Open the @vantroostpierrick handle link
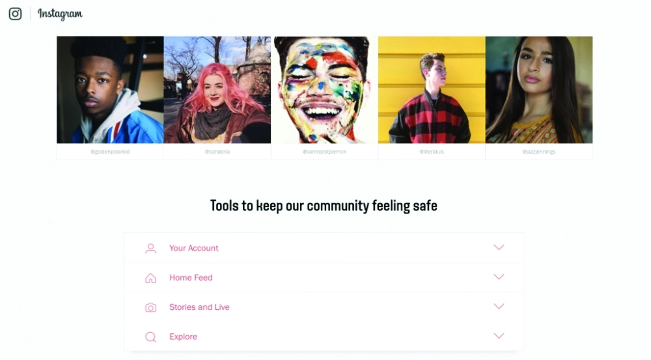This screenshot has height=360, width=651. [x=324, y=152]
